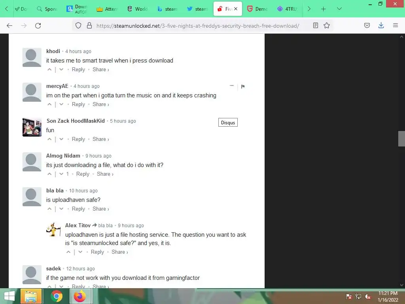
Task: Switch to the Down AUTOP tab
Action: point(77,9)
